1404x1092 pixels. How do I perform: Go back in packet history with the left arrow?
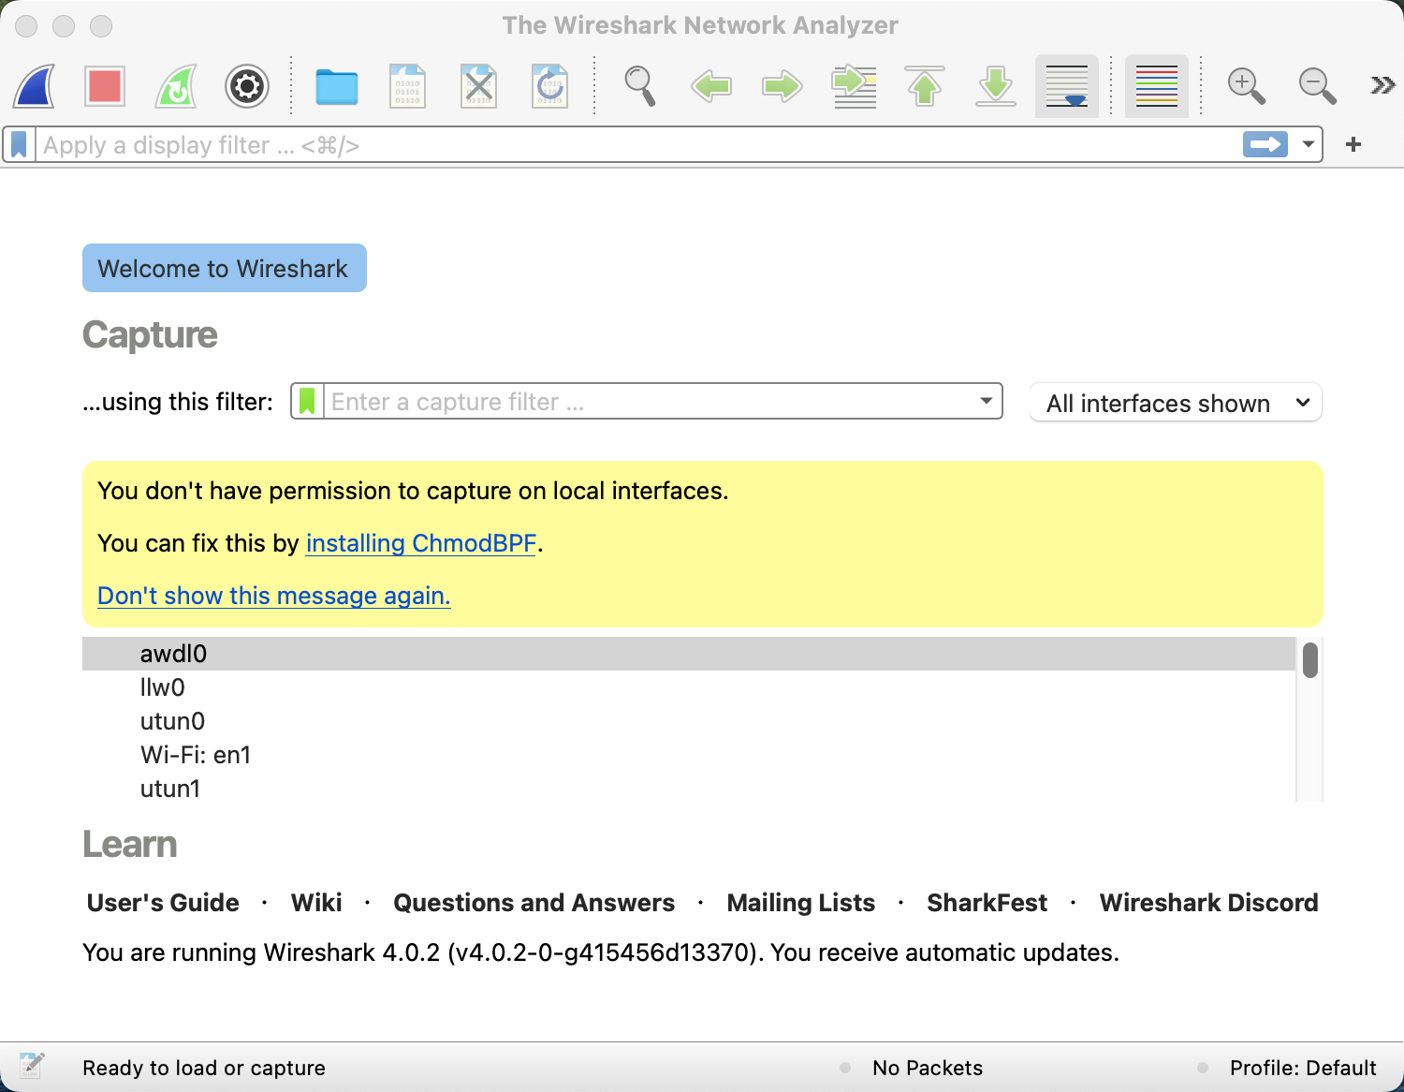pos(711,86)
